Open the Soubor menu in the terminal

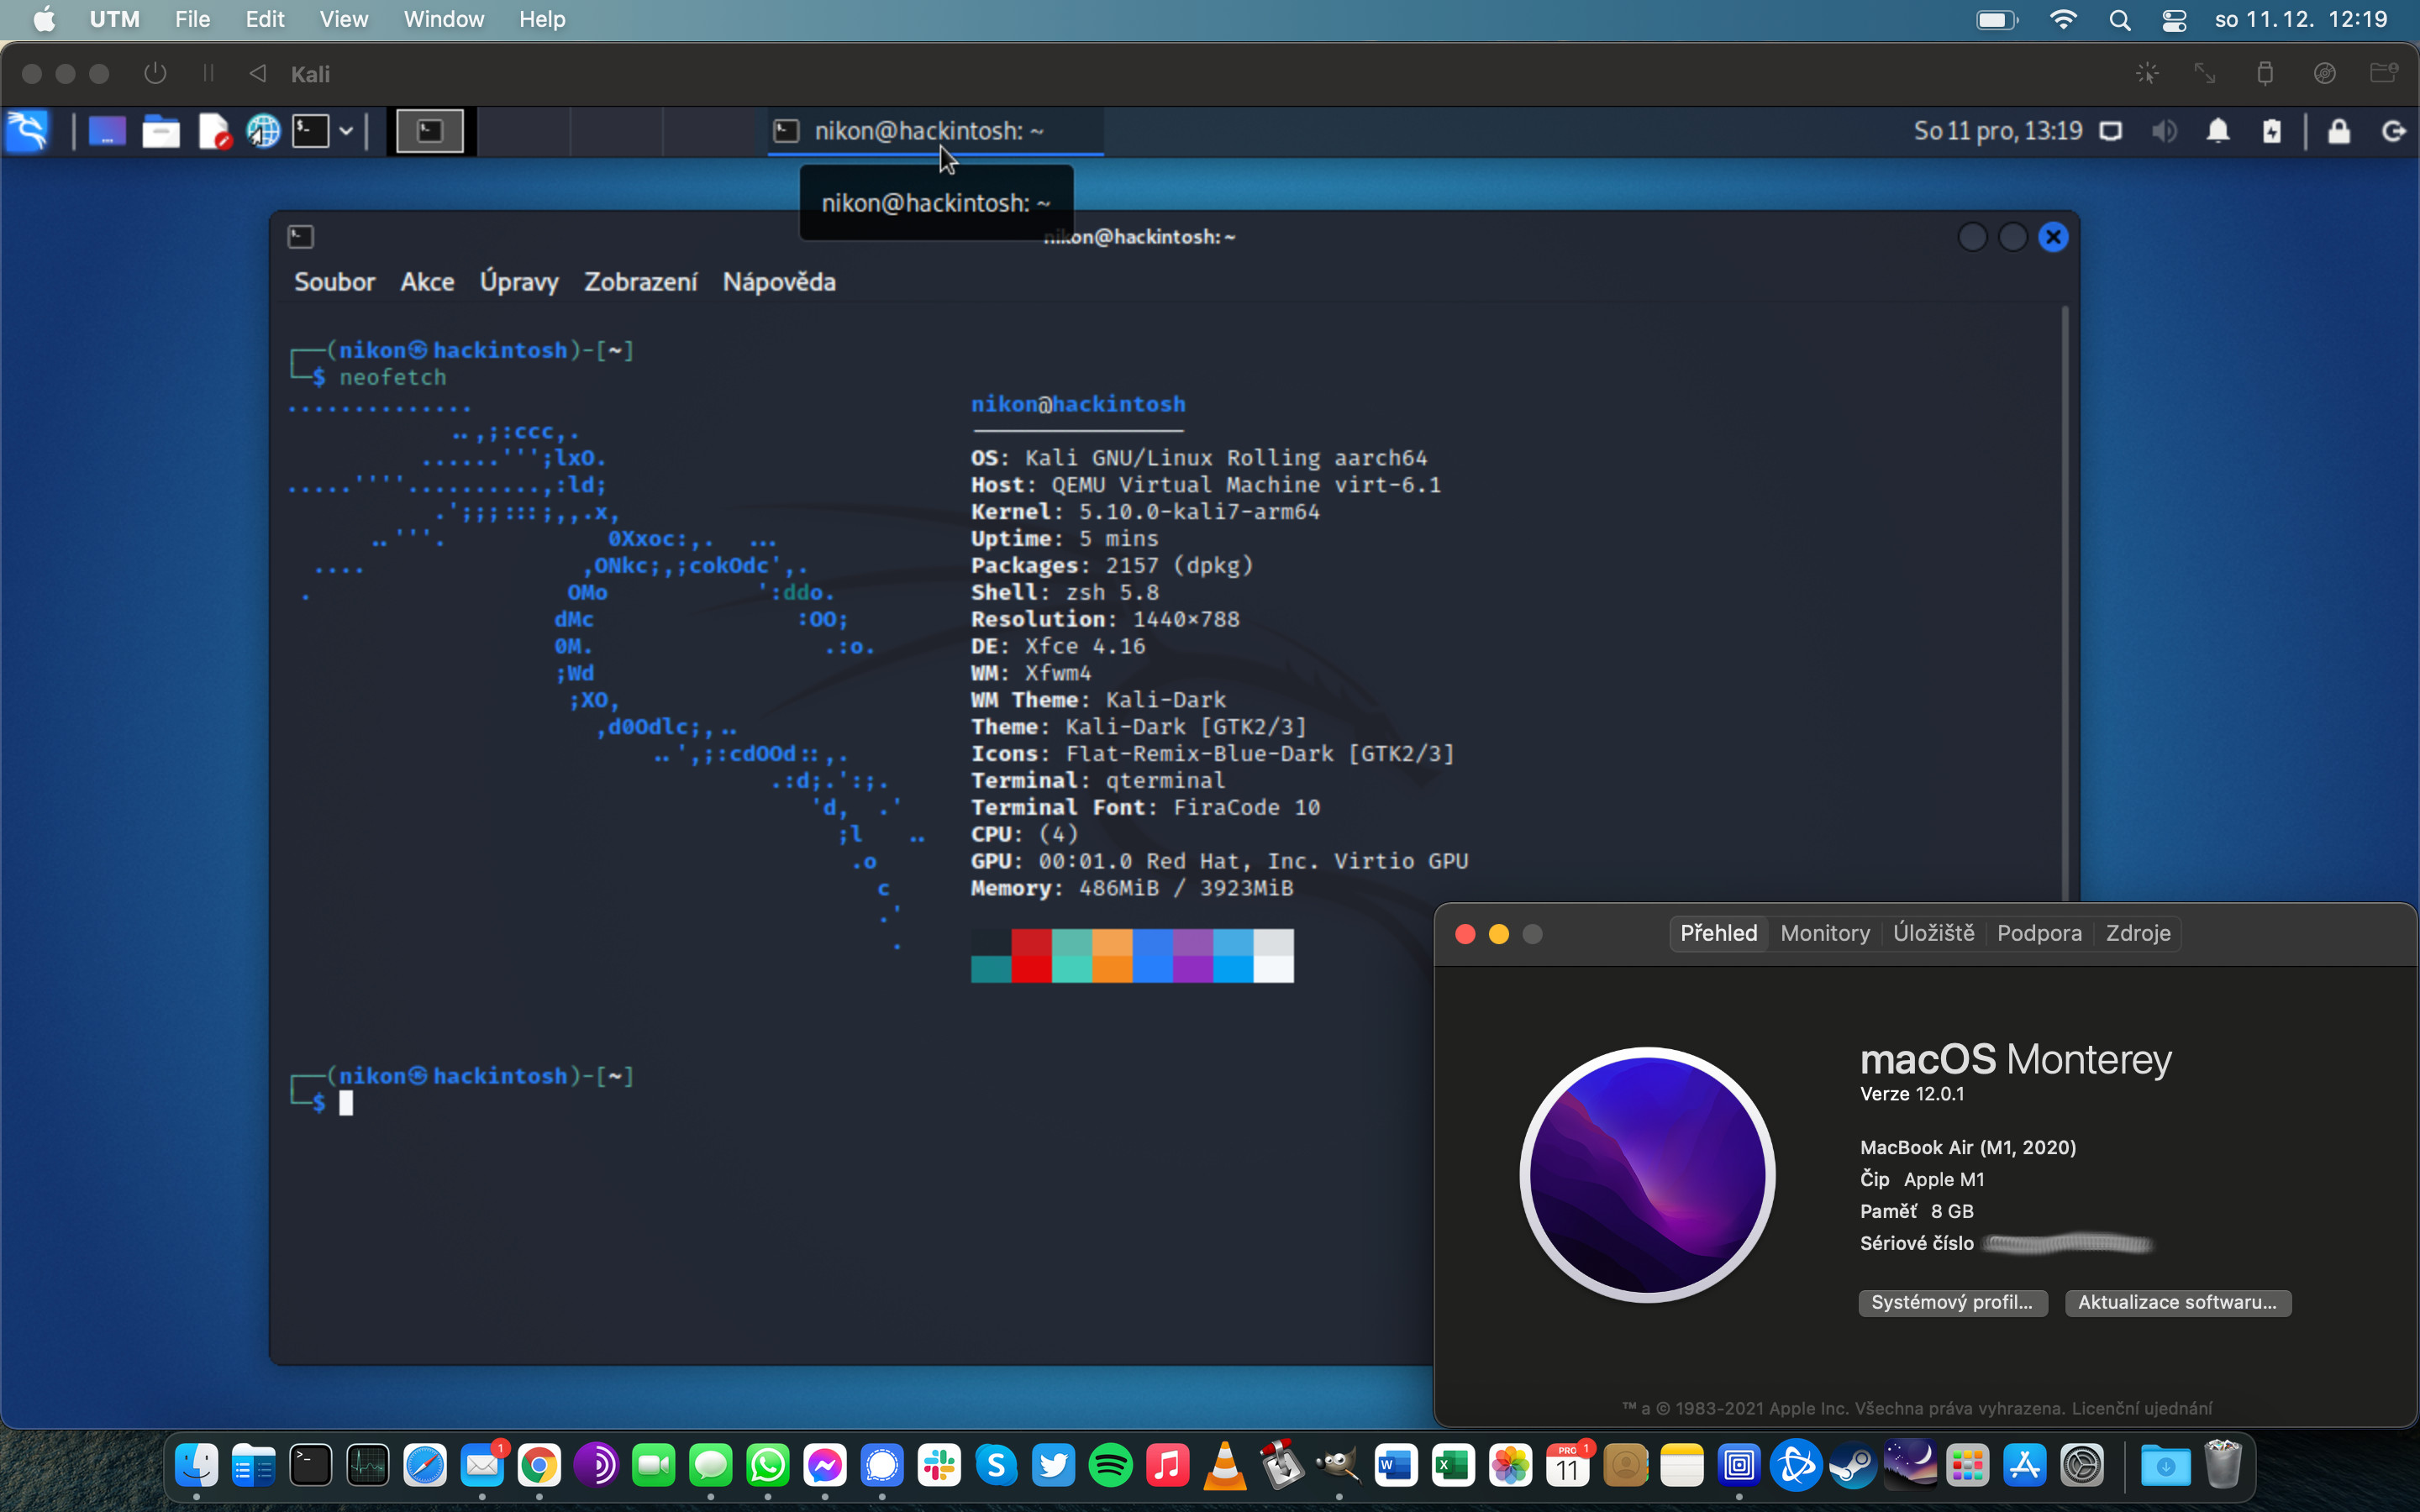[334, 282]
